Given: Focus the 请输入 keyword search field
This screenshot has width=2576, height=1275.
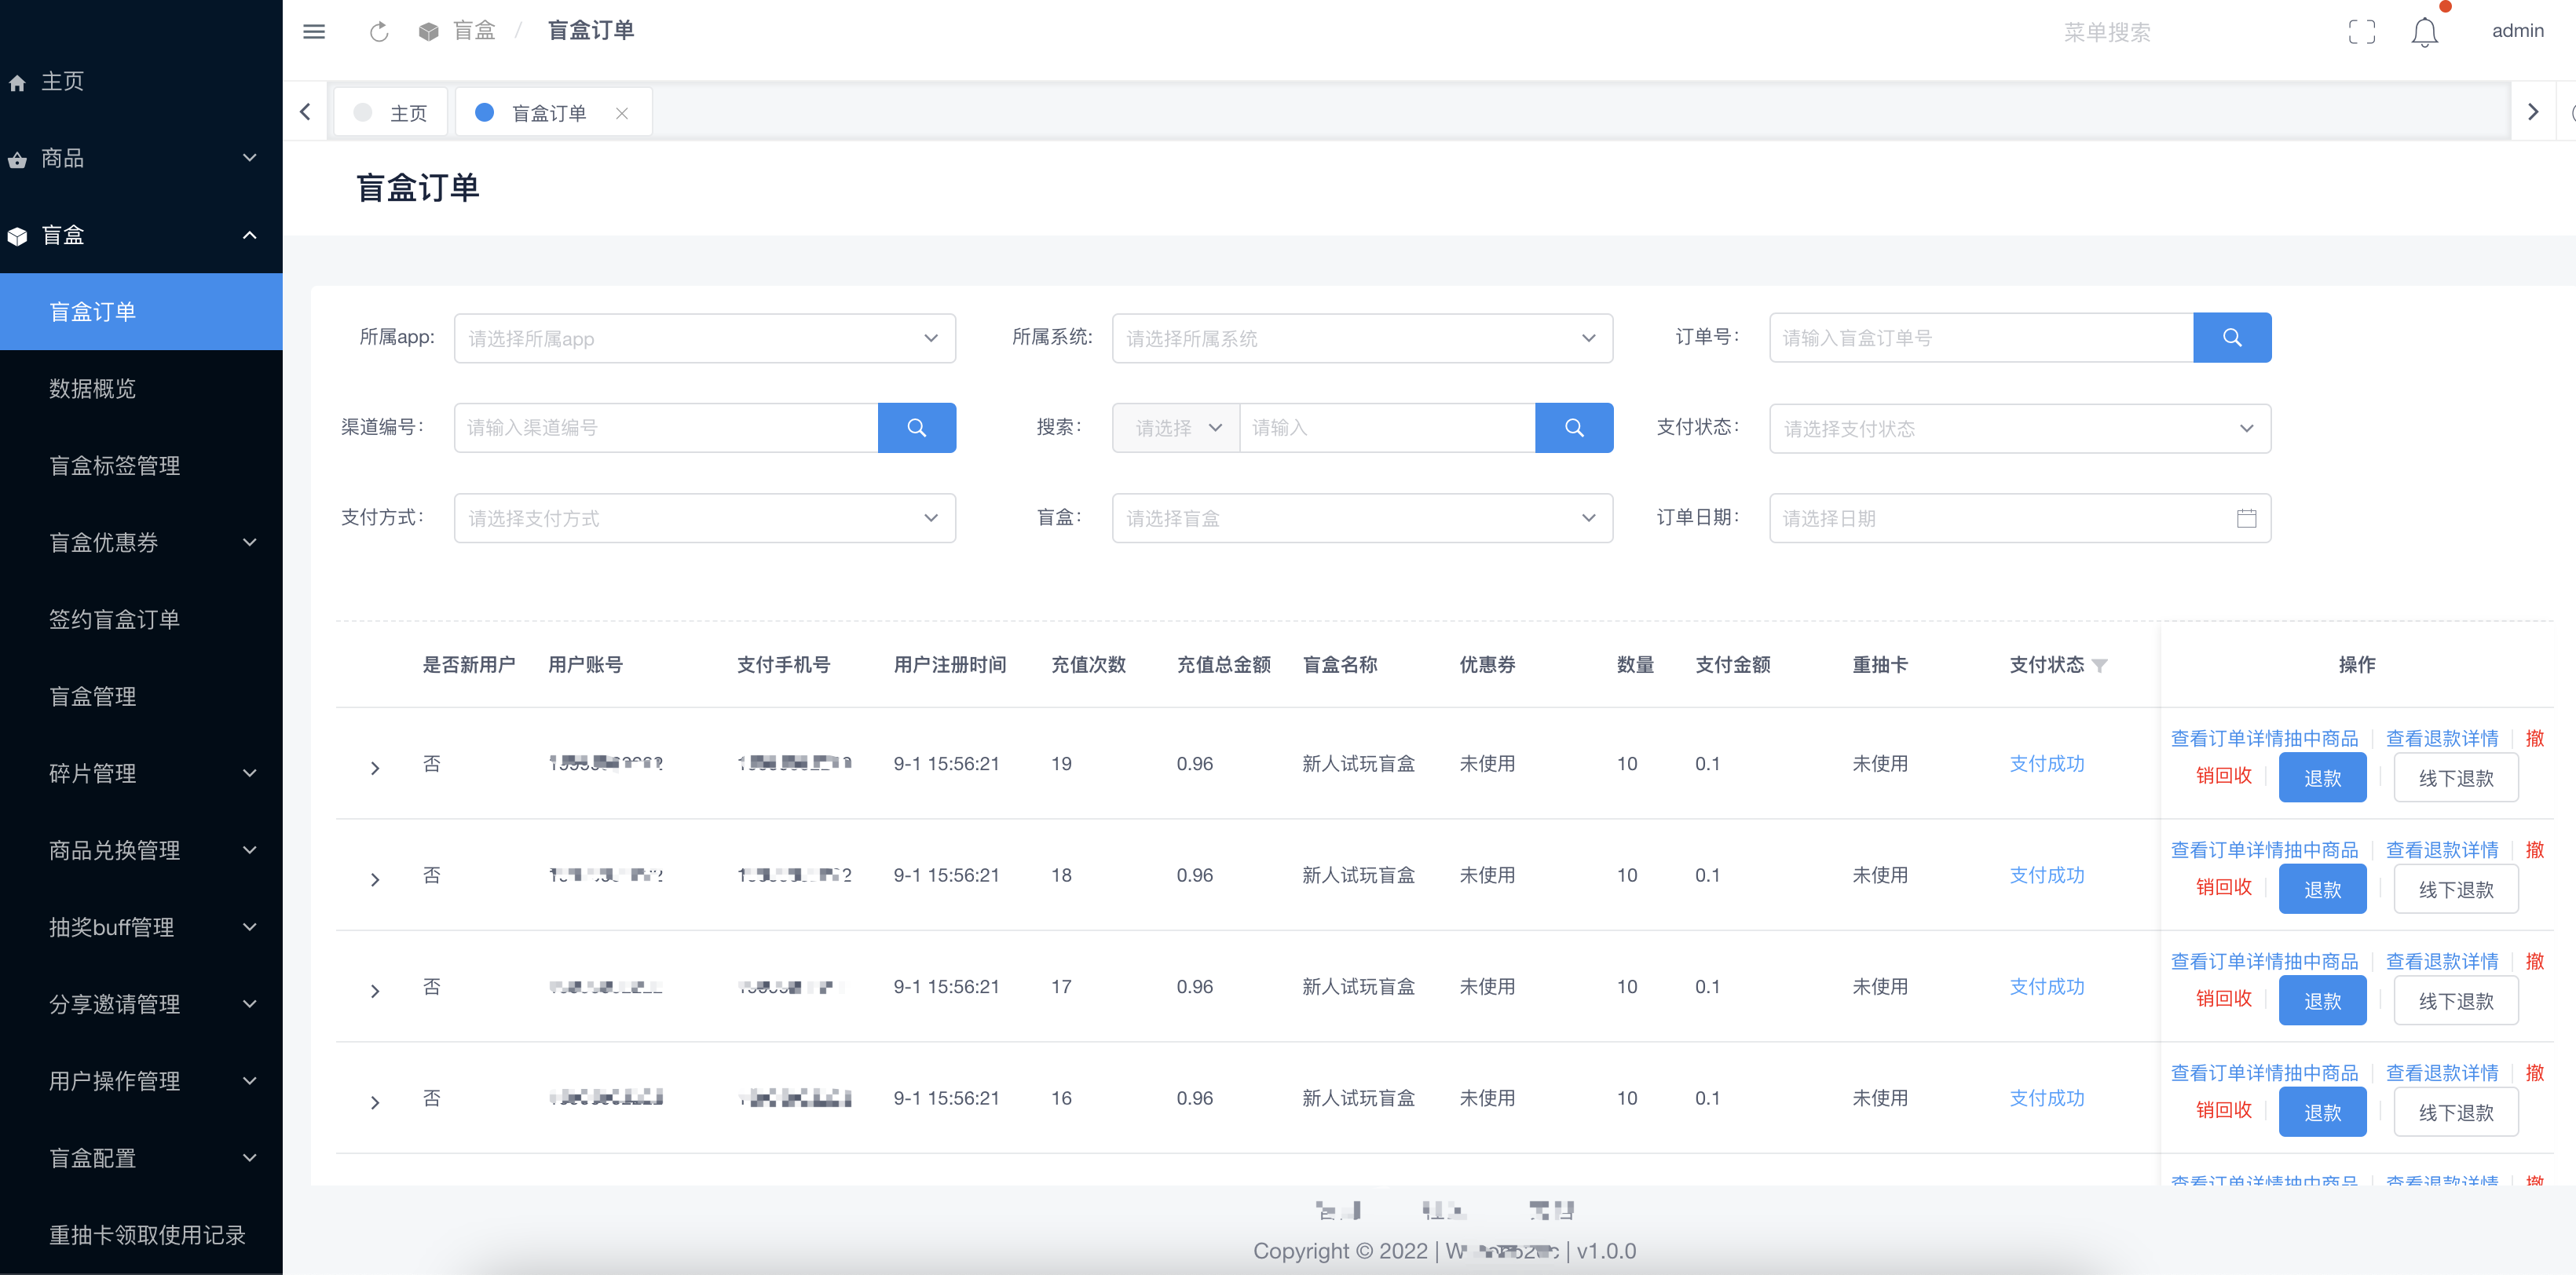Looking at the screenshot, I should [x=1387, y=428].
